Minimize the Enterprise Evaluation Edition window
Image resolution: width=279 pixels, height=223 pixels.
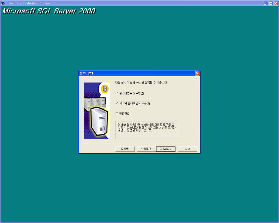[x=265, y=3]
